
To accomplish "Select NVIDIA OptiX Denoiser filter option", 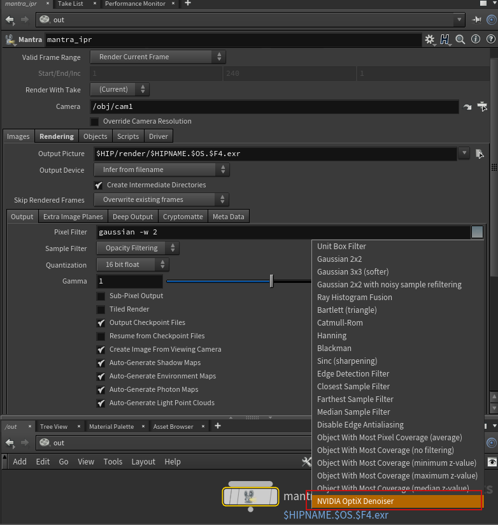I will pos(397,501).
